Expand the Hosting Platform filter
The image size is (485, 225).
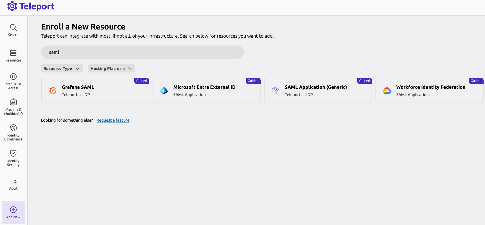point(111,69)
